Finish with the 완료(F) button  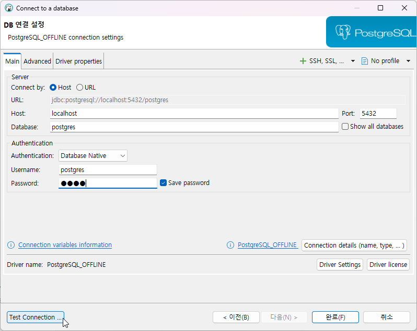pyautogui.click(x=335, y=317)
